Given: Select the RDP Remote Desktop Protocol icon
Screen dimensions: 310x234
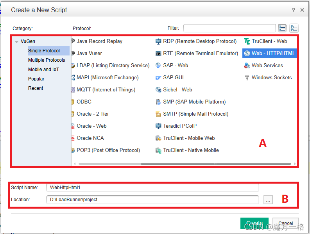Looking at the screenshot, I should point(158,41).
